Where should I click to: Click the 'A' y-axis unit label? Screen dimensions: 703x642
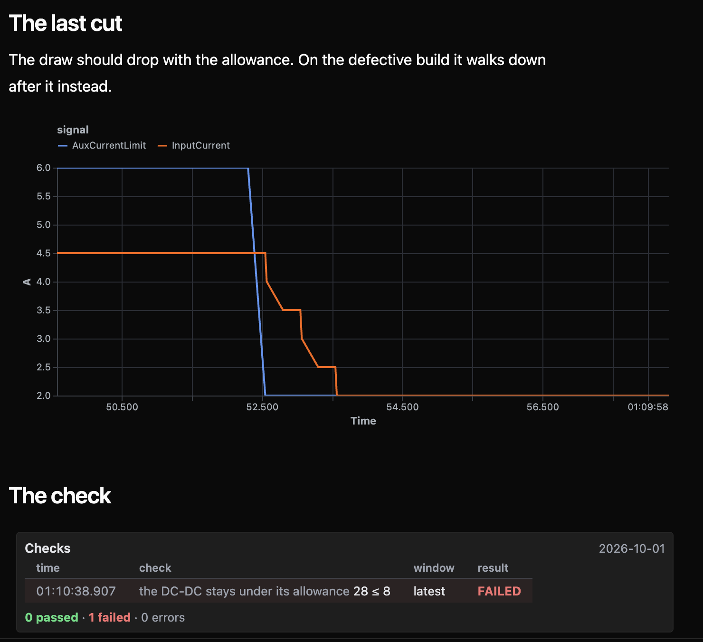(27, 282)
